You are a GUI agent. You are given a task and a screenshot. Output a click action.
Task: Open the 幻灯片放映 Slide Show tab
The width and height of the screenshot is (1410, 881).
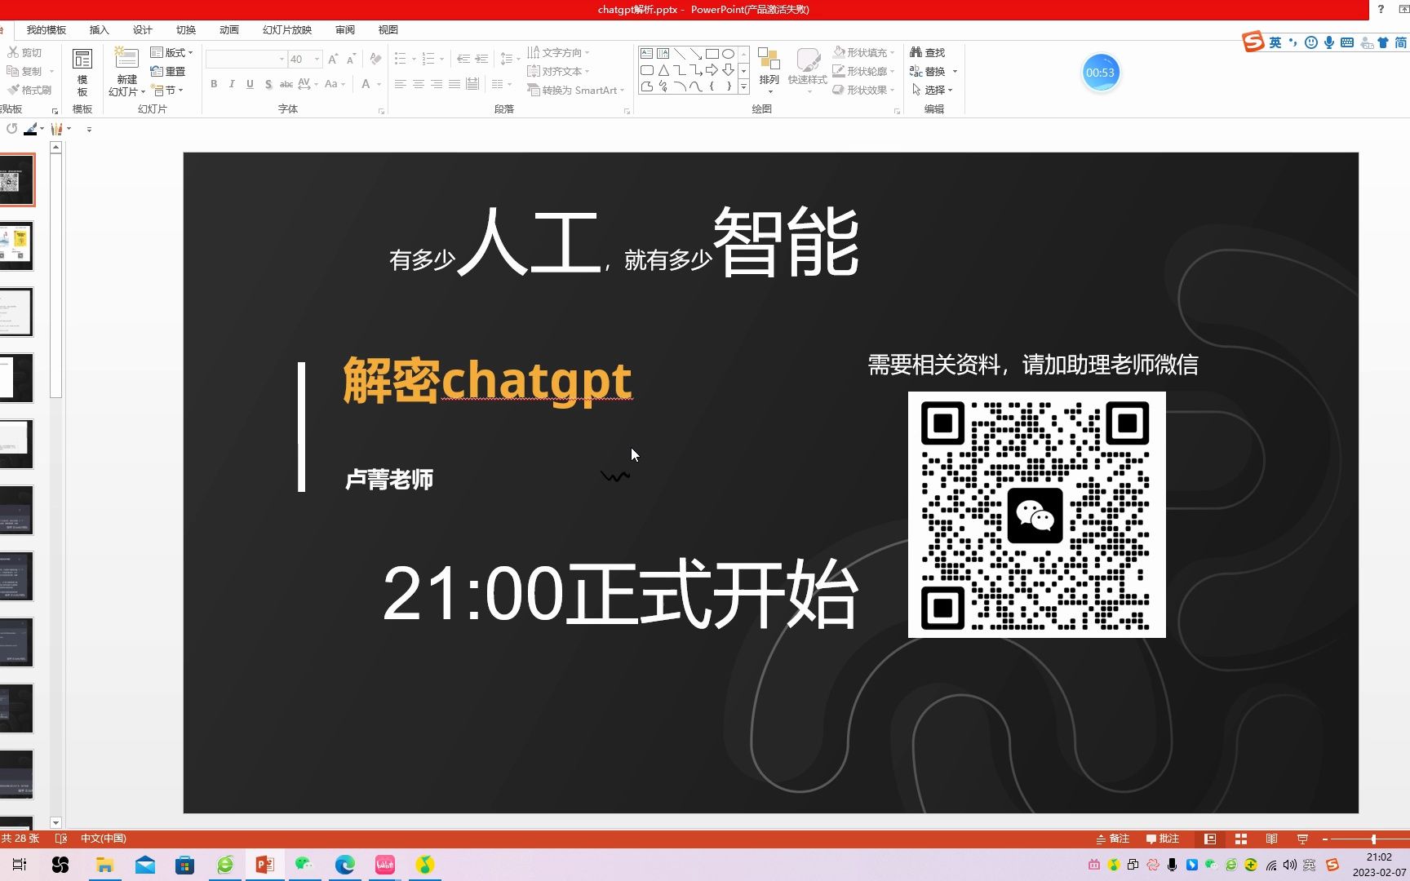tap(287, 29)
